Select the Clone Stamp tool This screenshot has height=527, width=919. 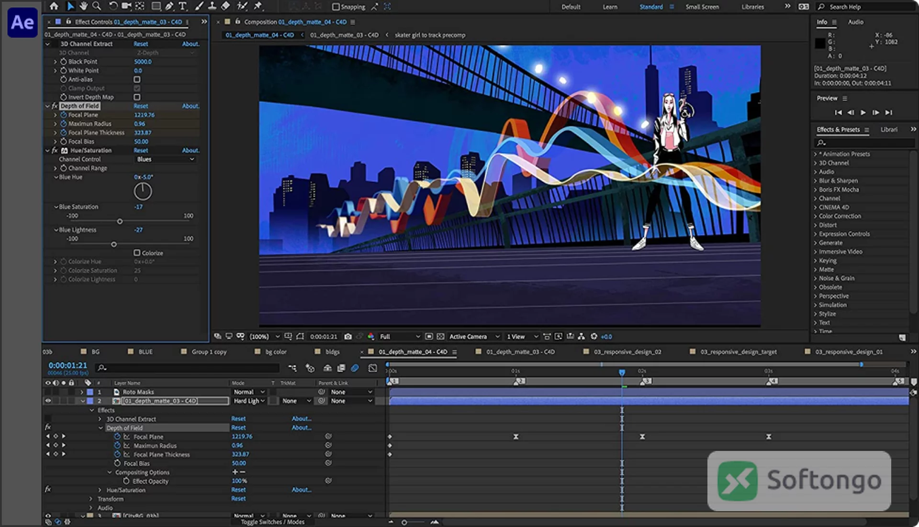coord(212,6)
